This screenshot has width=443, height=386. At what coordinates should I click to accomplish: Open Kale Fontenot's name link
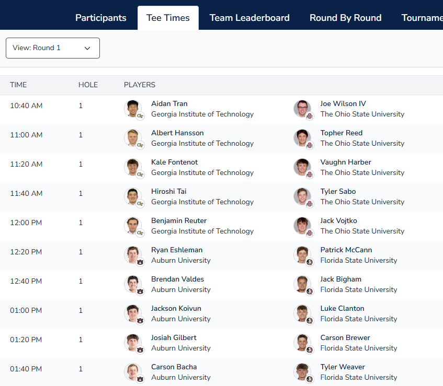174,162
